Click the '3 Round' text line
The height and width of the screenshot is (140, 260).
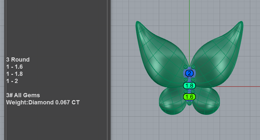pos(18,60)
